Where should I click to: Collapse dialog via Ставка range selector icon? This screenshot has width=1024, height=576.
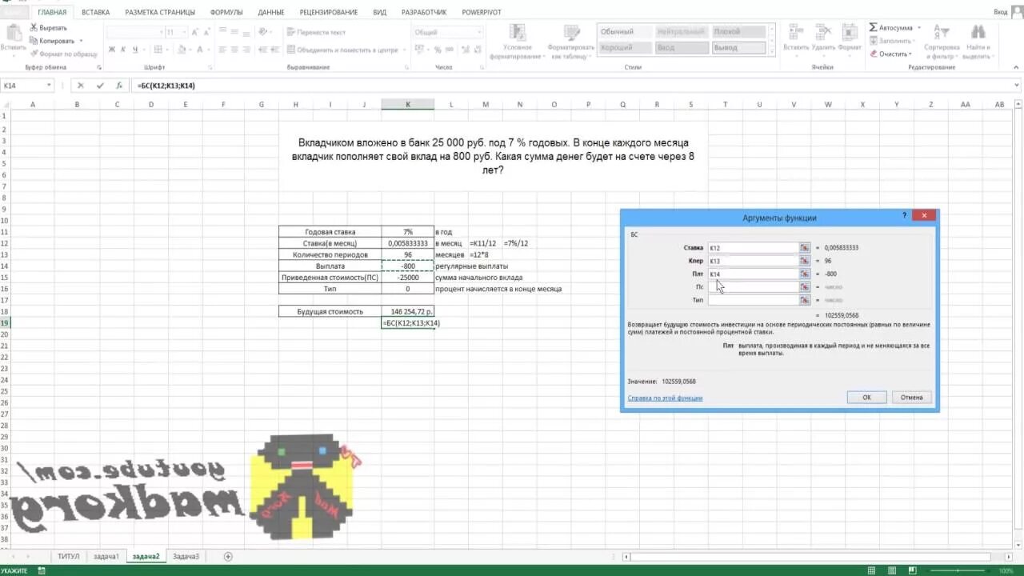(x=805, y=248)
